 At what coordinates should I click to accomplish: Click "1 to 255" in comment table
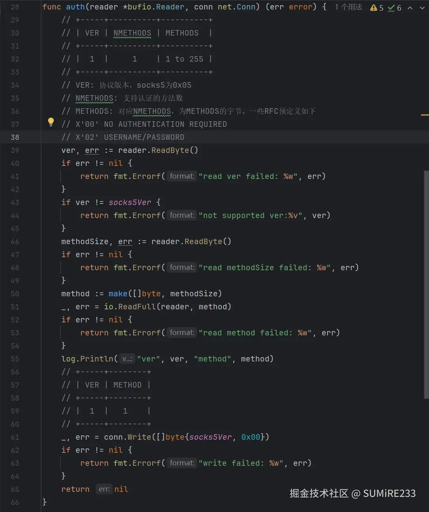pos(184,59)
